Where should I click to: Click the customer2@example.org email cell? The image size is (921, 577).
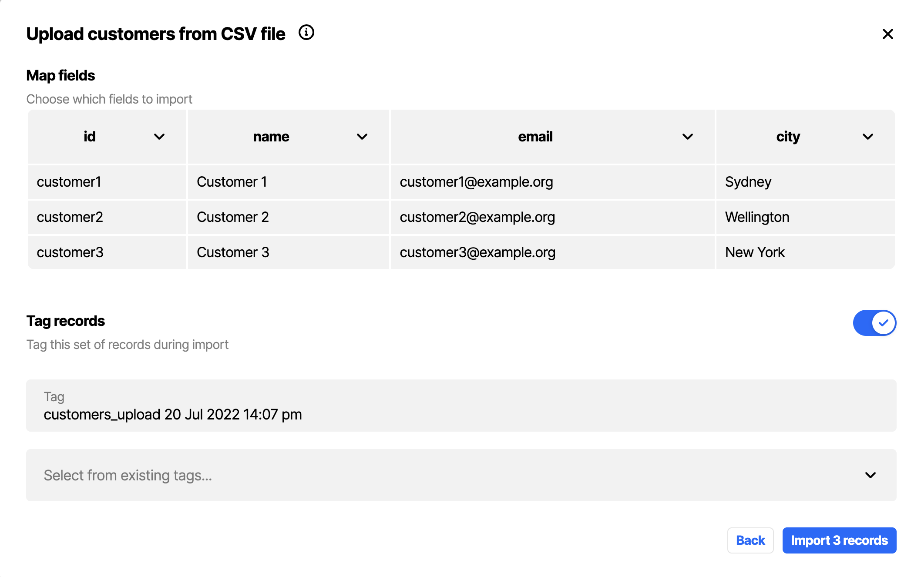tap(553, 217)
